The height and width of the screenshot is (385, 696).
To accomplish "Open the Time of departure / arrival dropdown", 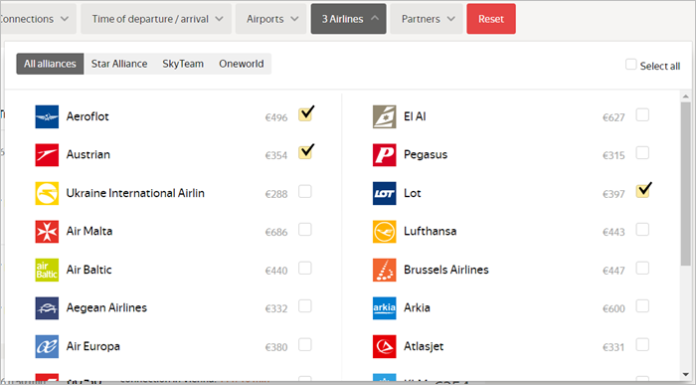I will click(156, 19).
